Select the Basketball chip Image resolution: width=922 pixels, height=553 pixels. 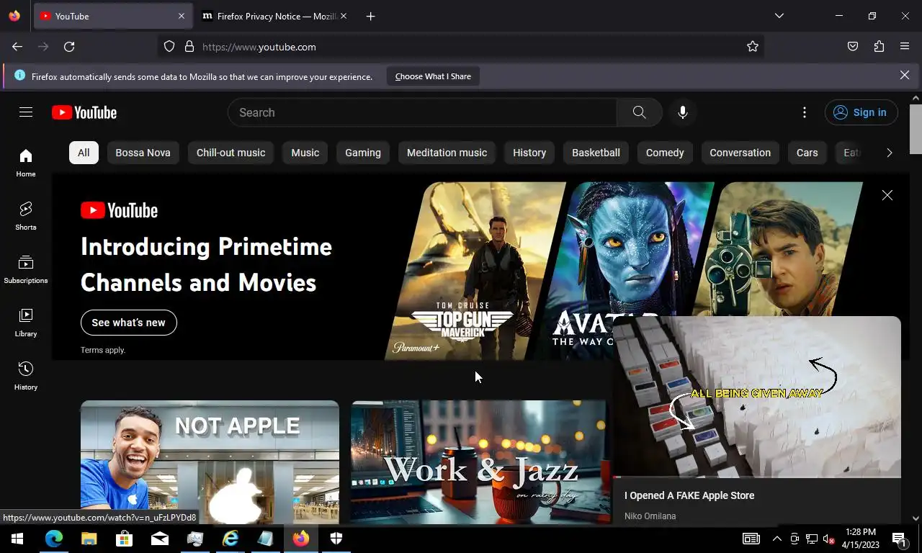coord(596,153)
